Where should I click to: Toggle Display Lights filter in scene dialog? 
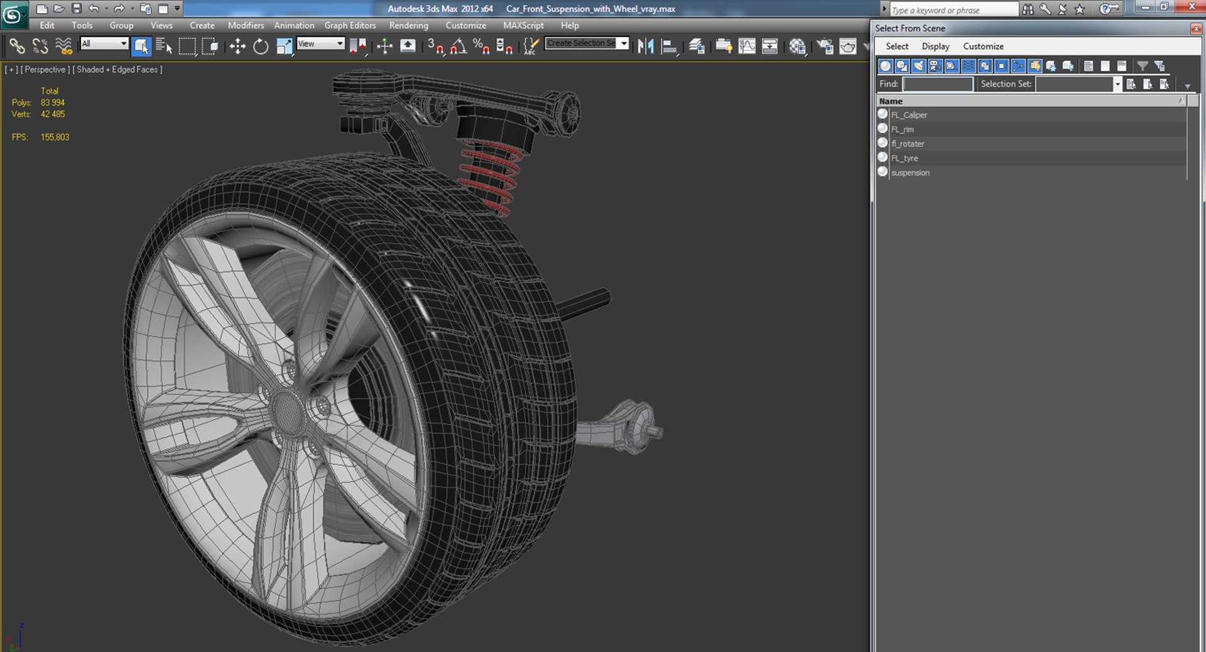tap(918, 66)
